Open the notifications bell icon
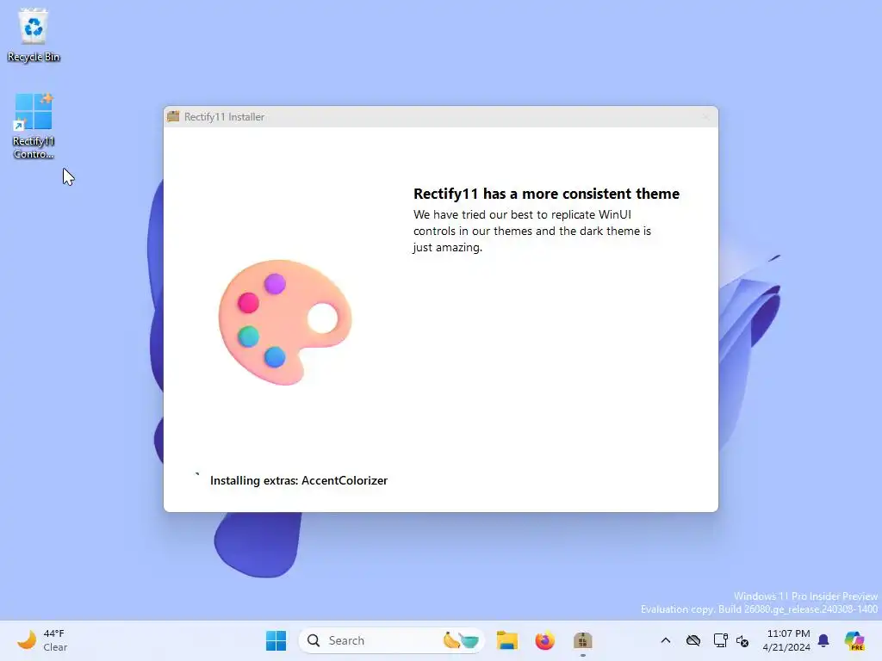 tap(823, 640)
